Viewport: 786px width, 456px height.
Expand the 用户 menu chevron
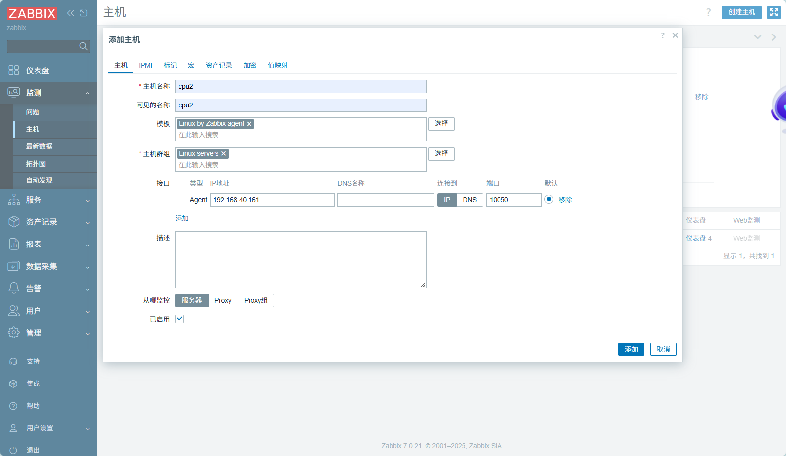pyautogui.click(x=88, y=311)
